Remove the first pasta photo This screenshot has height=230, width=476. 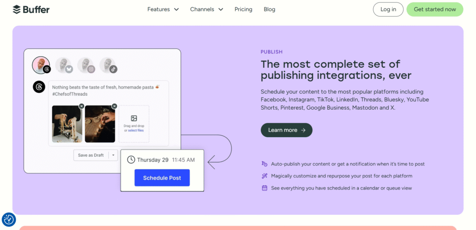(x=81, y=106)
